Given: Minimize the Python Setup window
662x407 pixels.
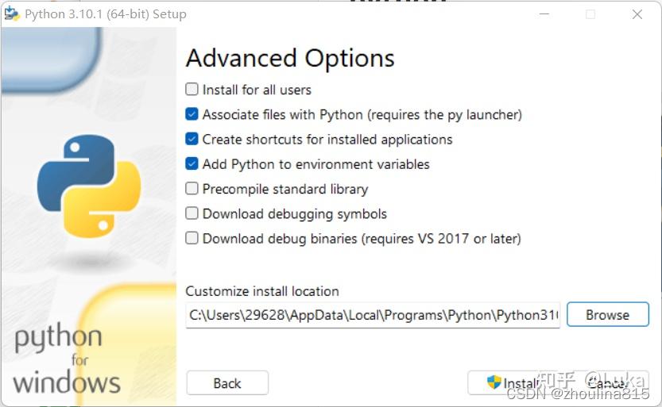Looking at the screenshot, I should [544, 14].
